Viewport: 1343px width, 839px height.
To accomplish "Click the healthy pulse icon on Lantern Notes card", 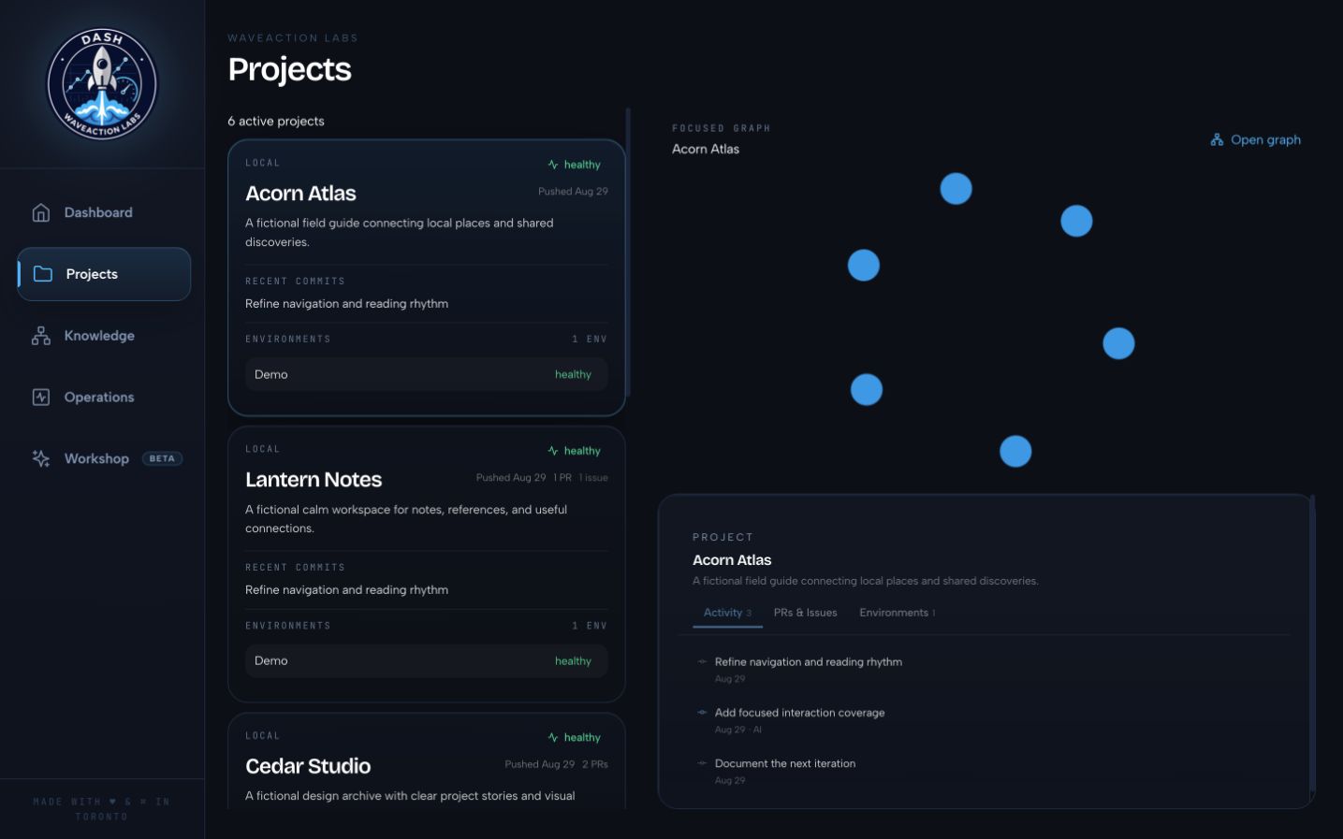I will click(x=553, y=451).
